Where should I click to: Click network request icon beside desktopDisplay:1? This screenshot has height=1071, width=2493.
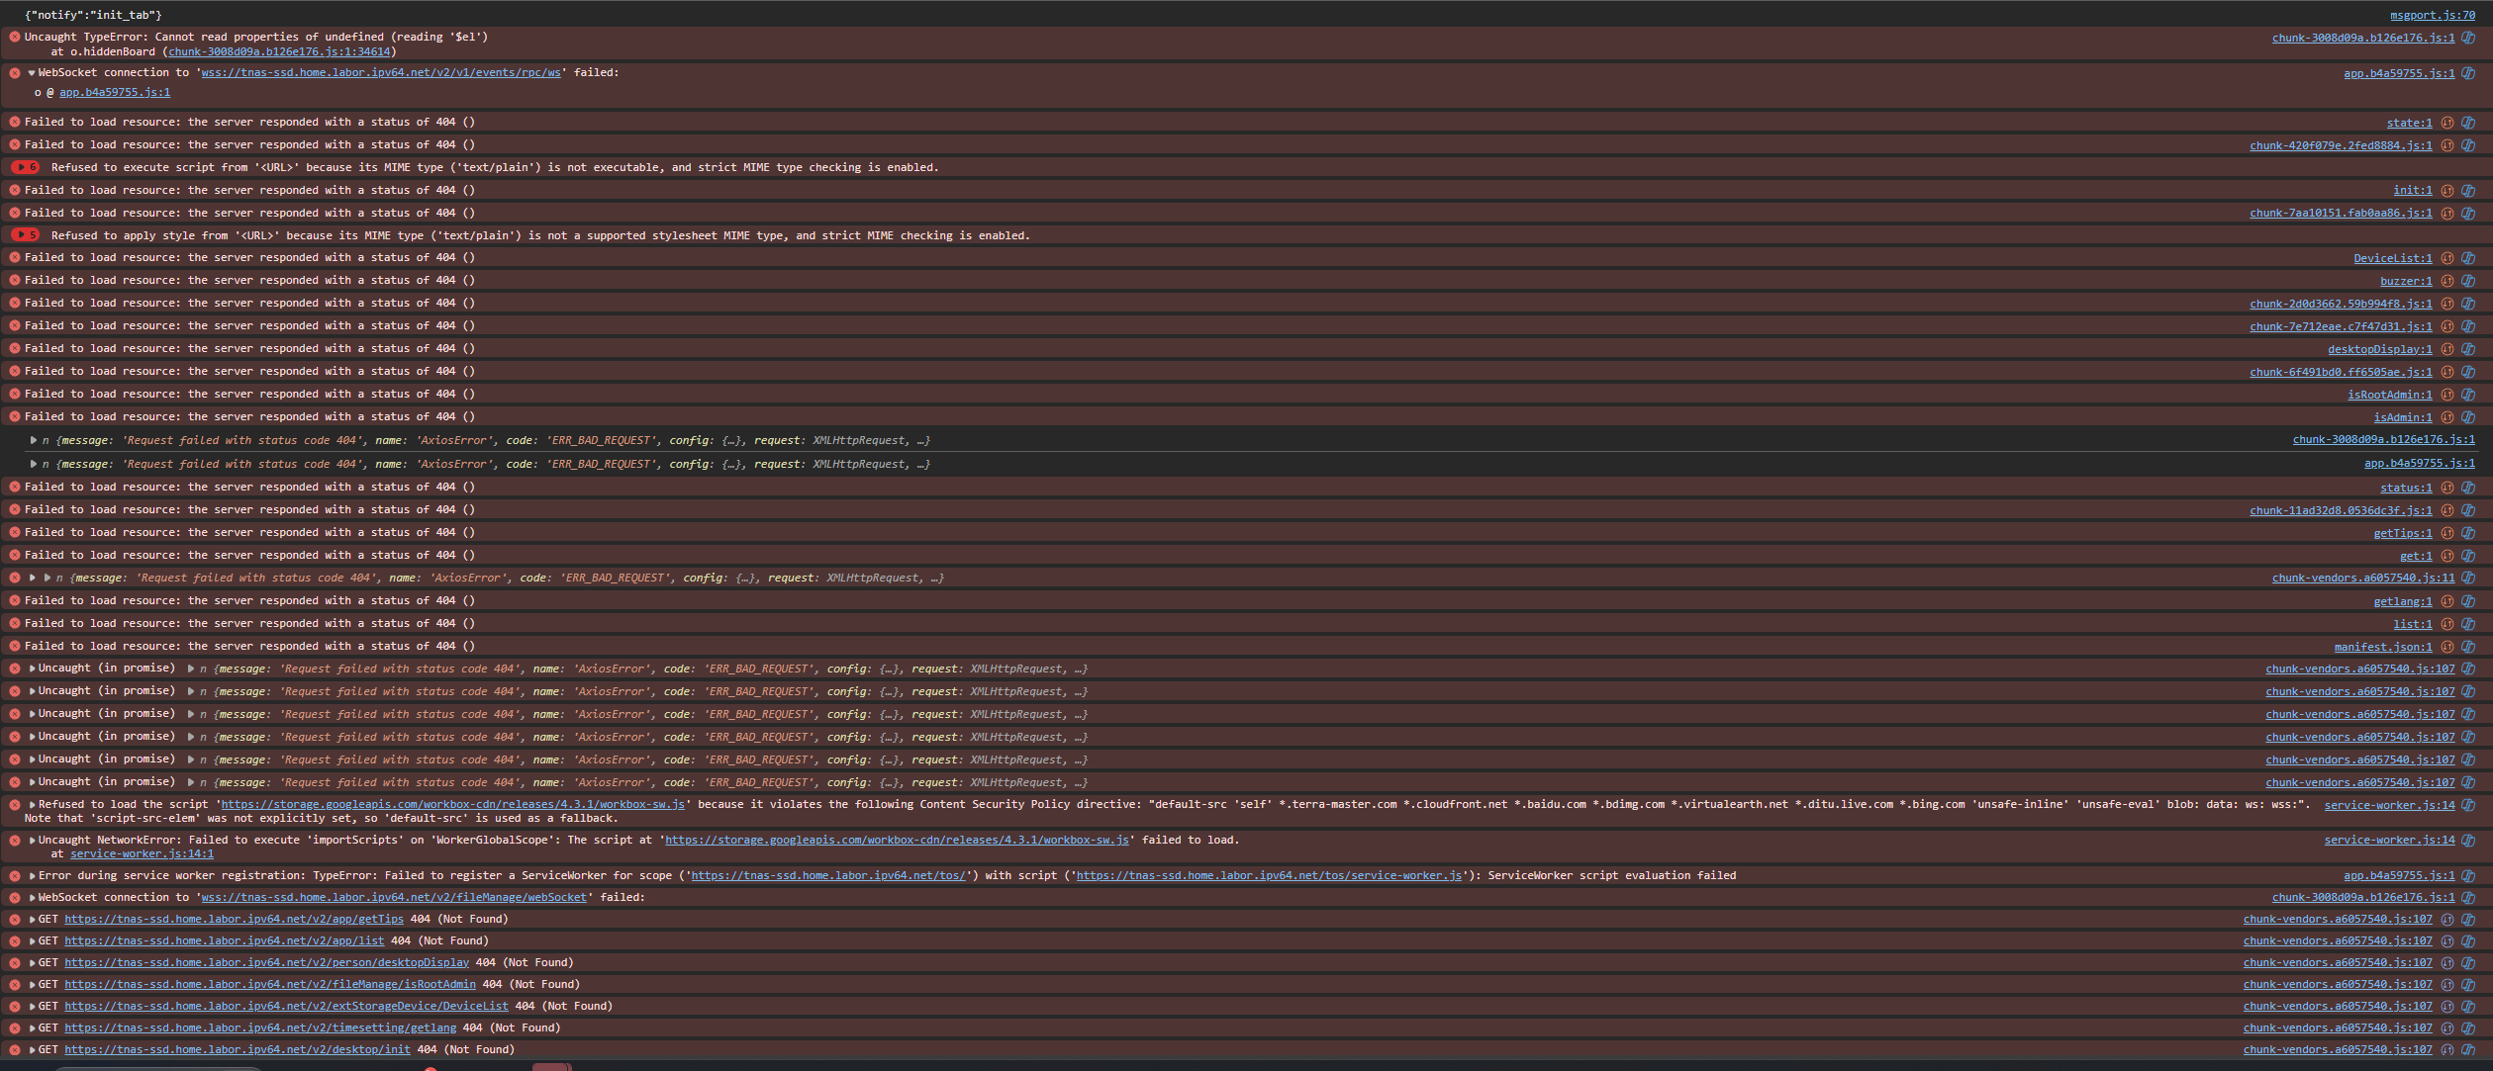pos(2447,349)
